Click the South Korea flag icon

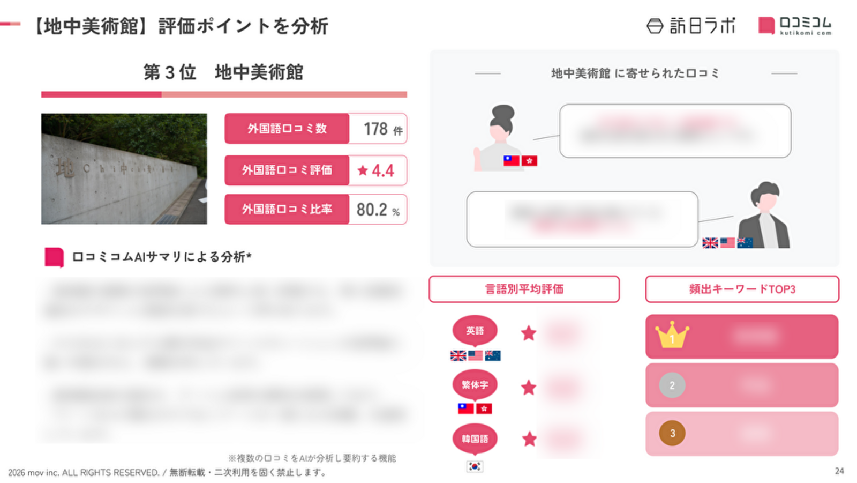pyautogui.click(x=475, y=466)
